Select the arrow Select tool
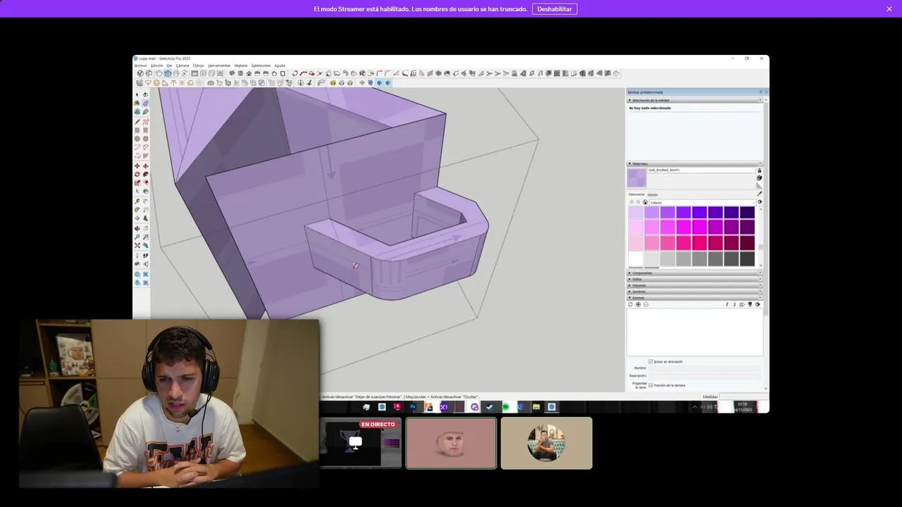The height and width of the screenshot is (507, 902). pos(137,94)
